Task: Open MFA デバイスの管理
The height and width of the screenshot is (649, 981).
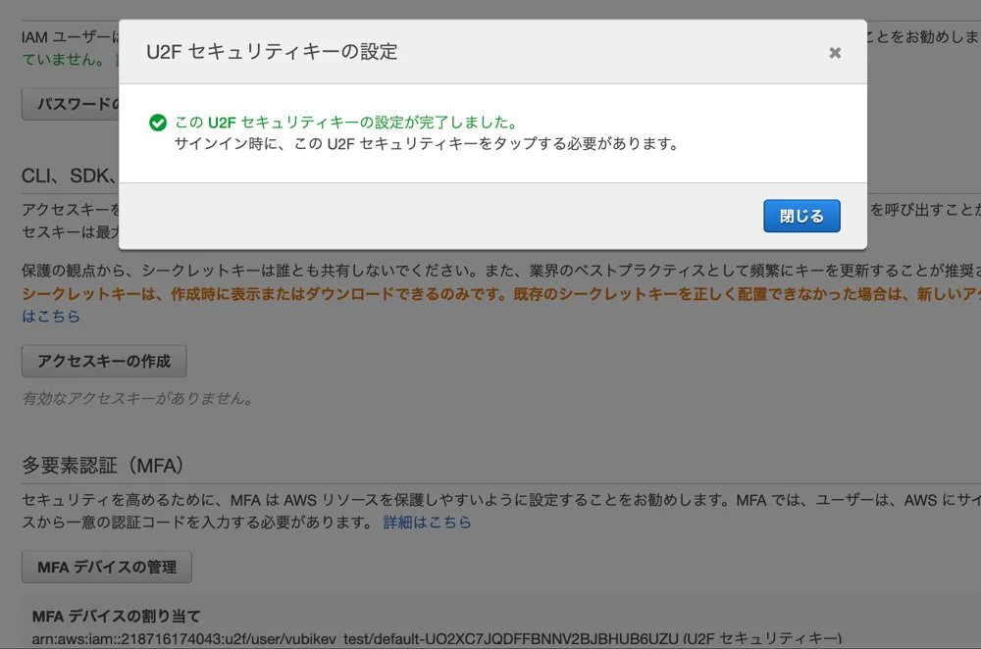Action: [x=106, y=567]
